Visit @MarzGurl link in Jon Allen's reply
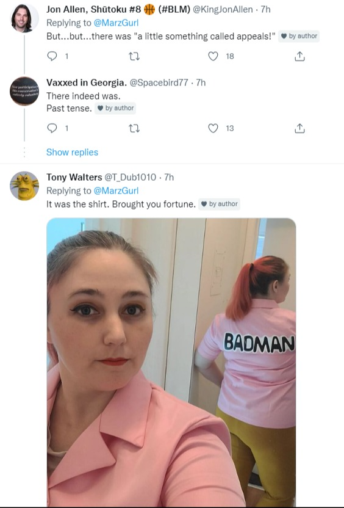The width and height of the screenshot is (344, 508). click(116, 23)
